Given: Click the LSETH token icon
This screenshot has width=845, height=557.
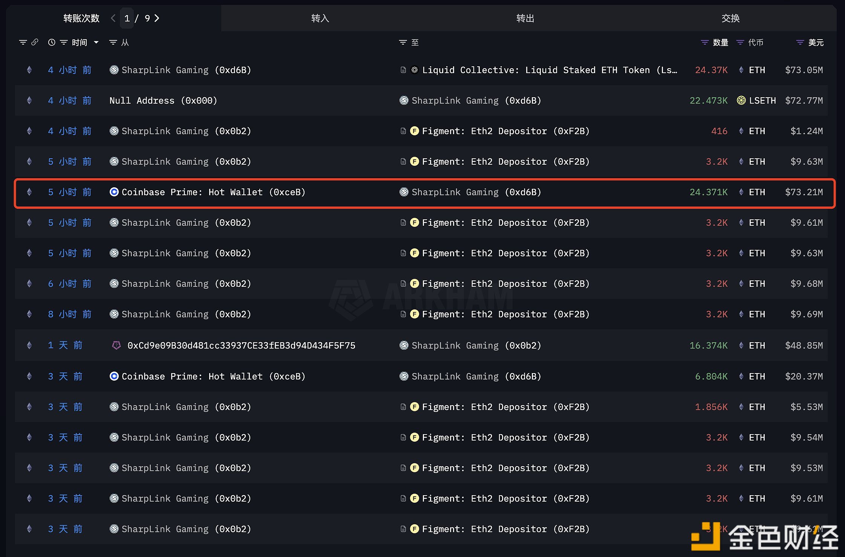Looking at the screenshot, I should pyautogui.click(x=741, y=101).
